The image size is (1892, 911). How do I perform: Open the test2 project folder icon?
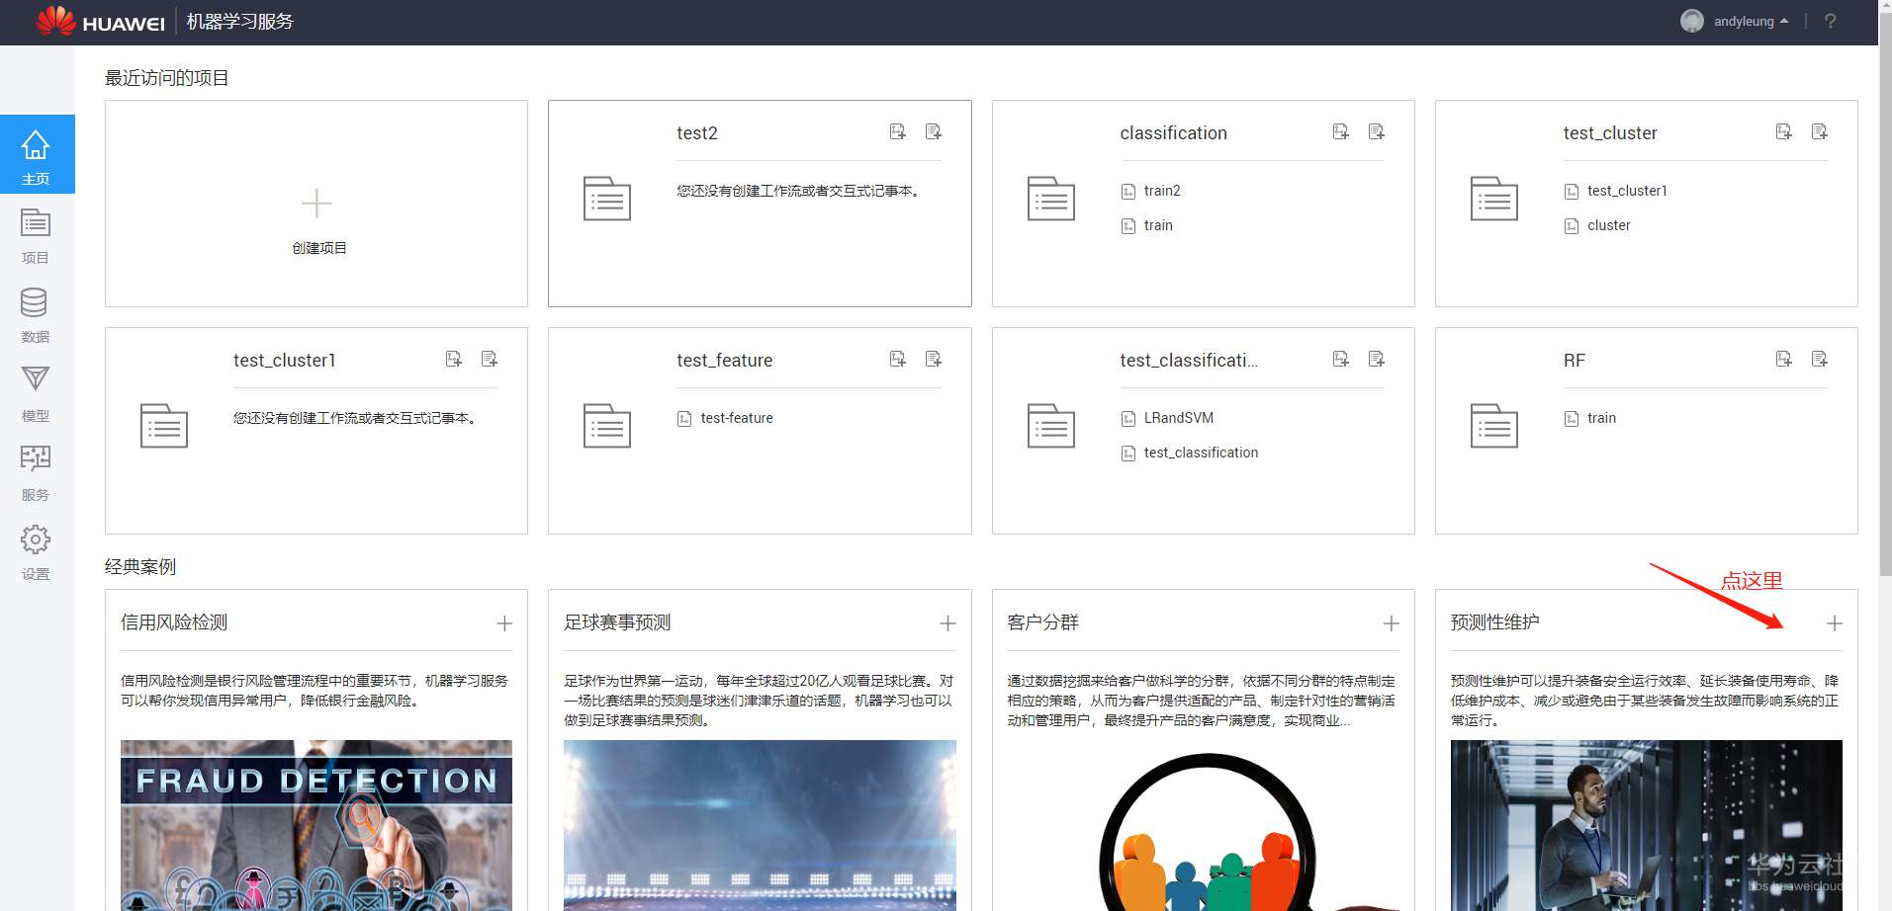tap(607, 198)
